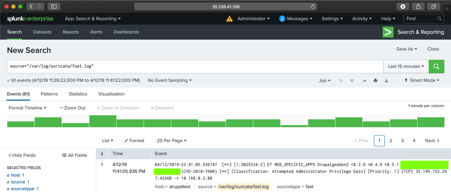Open the 20 Per Page dropdown
This screenshot has height=192, width=451.
[172, 141]
